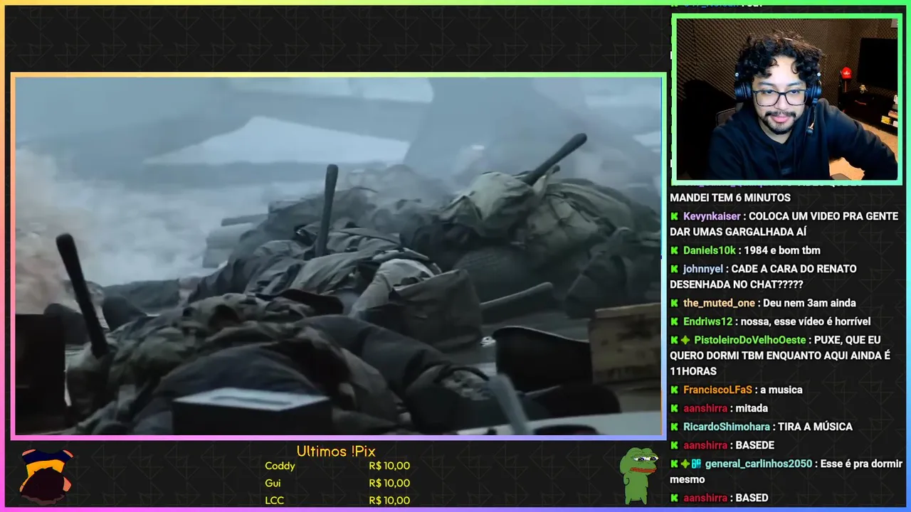Image resolution: width=911 pixels, height=512 pixels.
Task: Click the Kick badge beside the_muted_one
Action: (x=674, y=303)
